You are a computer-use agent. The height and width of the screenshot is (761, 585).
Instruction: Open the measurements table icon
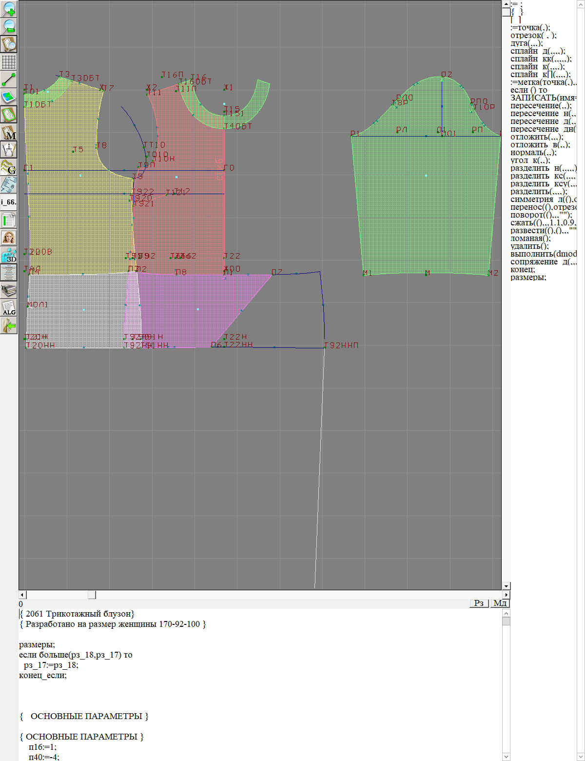9,220
